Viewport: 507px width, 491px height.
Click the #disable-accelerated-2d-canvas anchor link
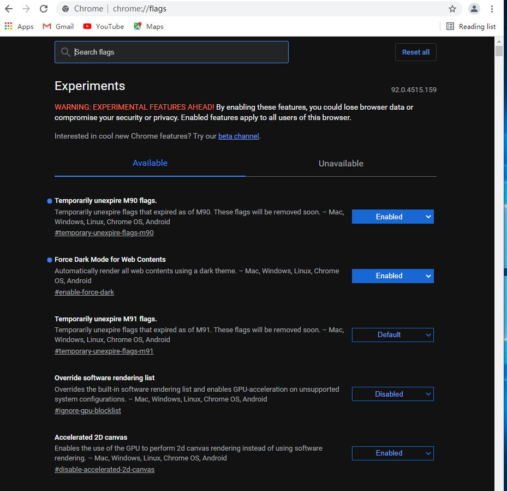click(104, 469)
